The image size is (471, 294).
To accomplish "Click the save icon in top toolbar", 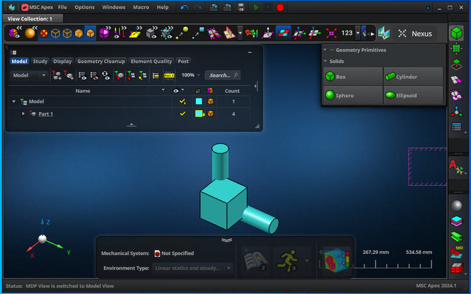I will click(x=241, y=8).
